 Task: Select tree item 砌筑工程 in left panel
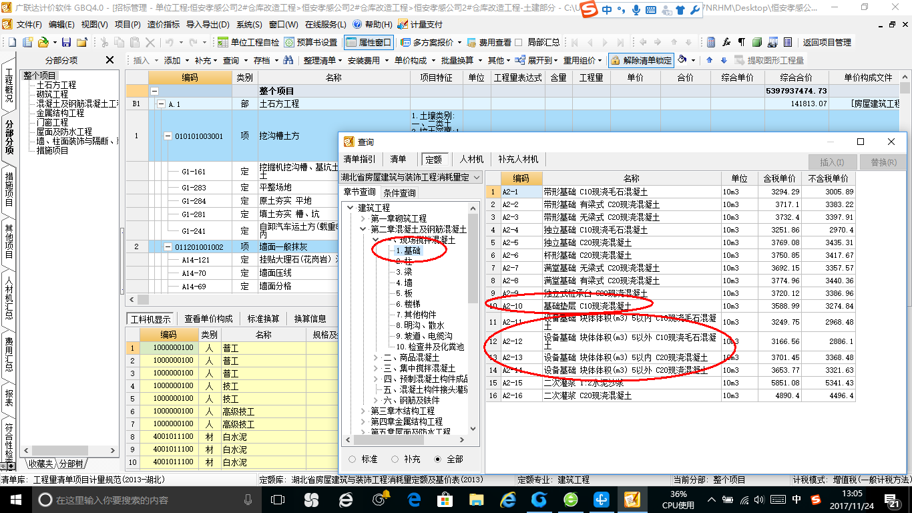click(x=52, y=94)
